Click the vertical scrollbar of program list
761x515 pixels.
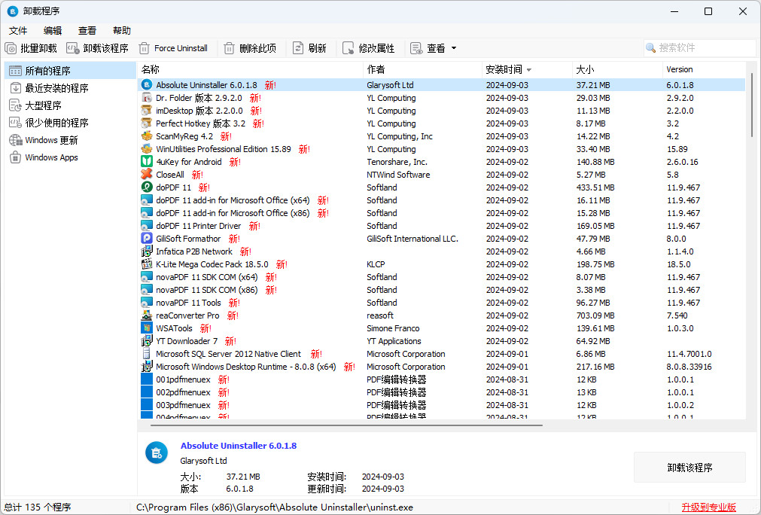point(752,105)
